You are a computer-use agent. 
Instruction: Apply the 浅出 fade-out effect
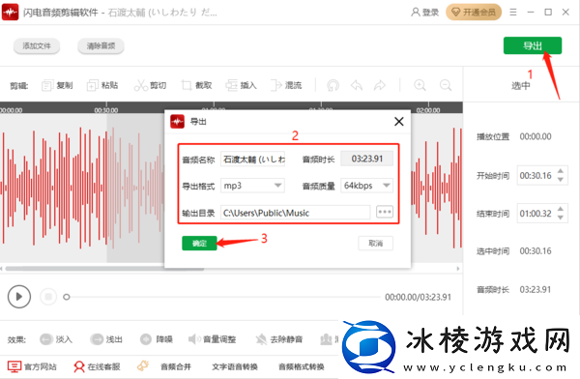coord(106,339)
